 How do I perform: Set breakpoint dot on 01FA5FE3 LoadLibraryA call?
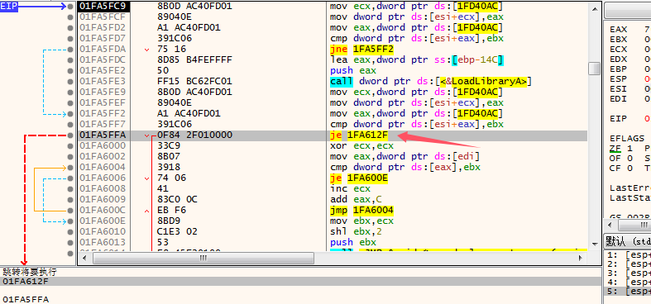(x=70, y=81)
